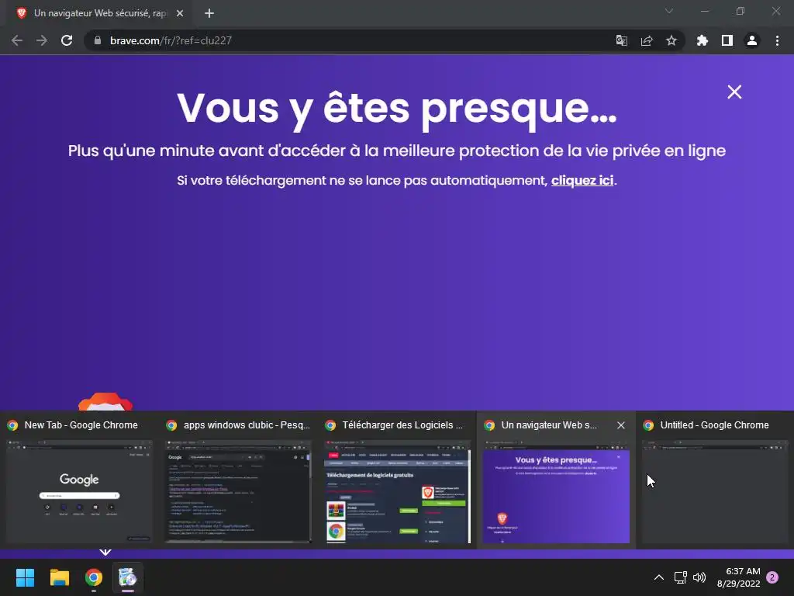794x596 pixels.
Task: Open the volume speaker icon
Action: (699, 577)
